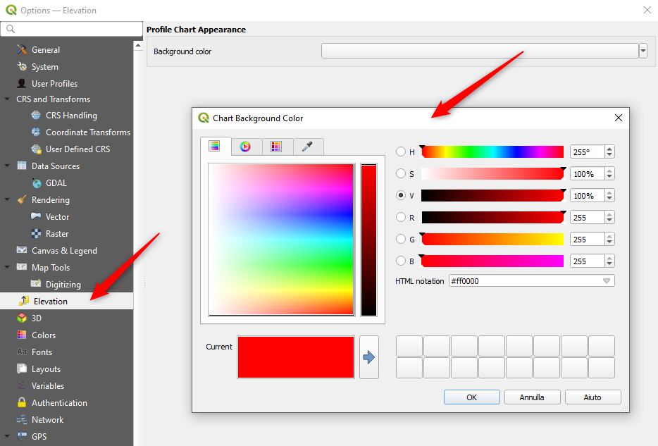The image size is (658, 446).
Task: Select the Elevation options item
Action: [50, 302]
